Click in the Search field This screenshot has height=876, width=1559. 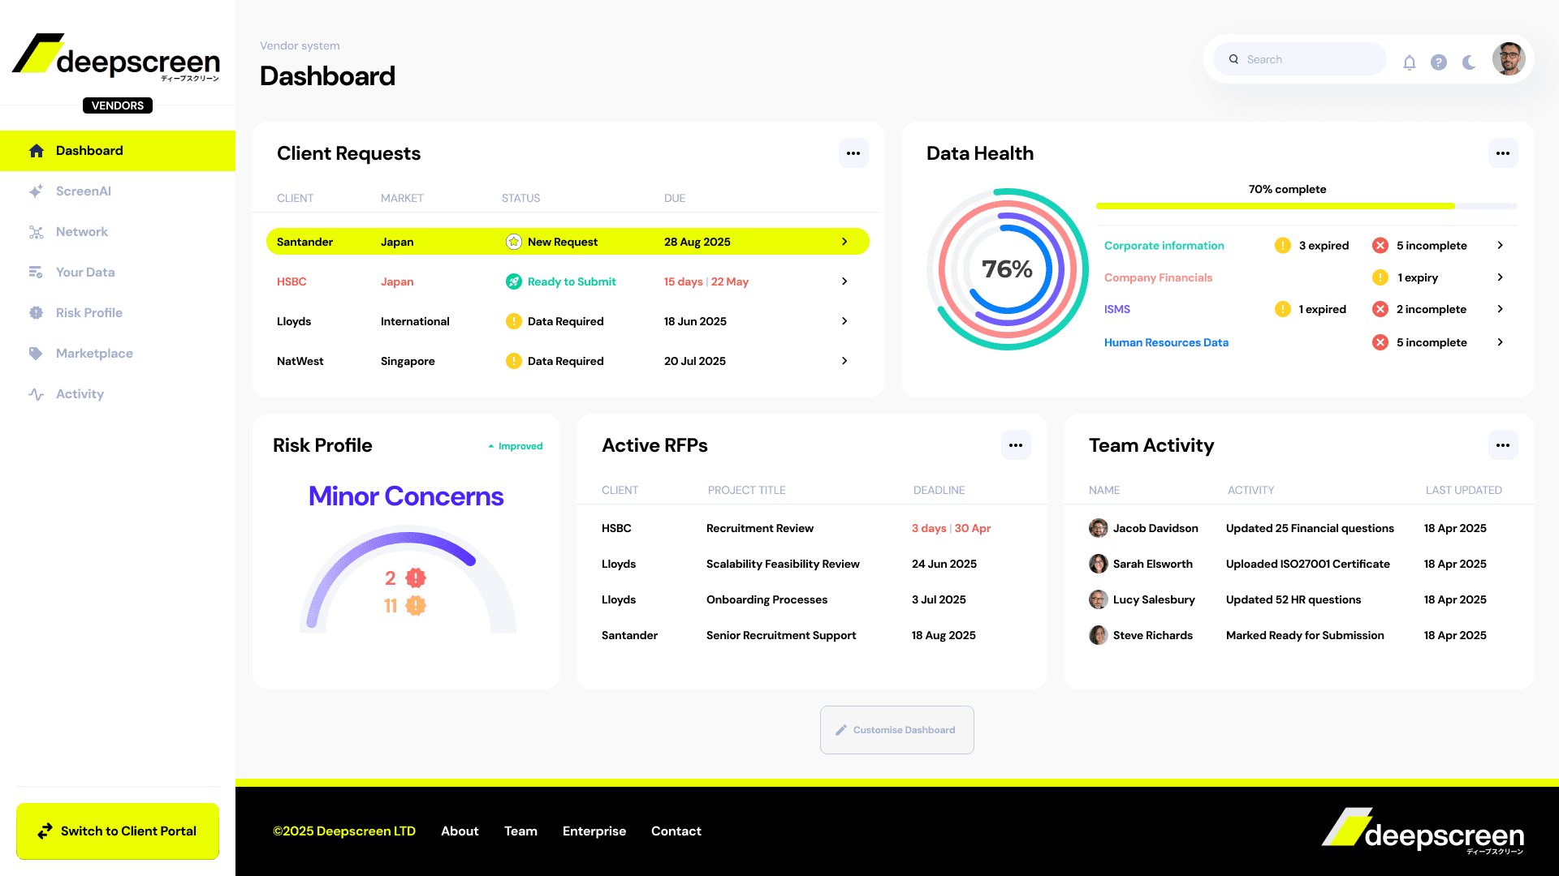(1307, 59)
